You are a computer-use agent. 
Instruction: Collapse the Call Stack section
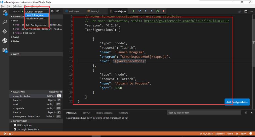point(11,92)
